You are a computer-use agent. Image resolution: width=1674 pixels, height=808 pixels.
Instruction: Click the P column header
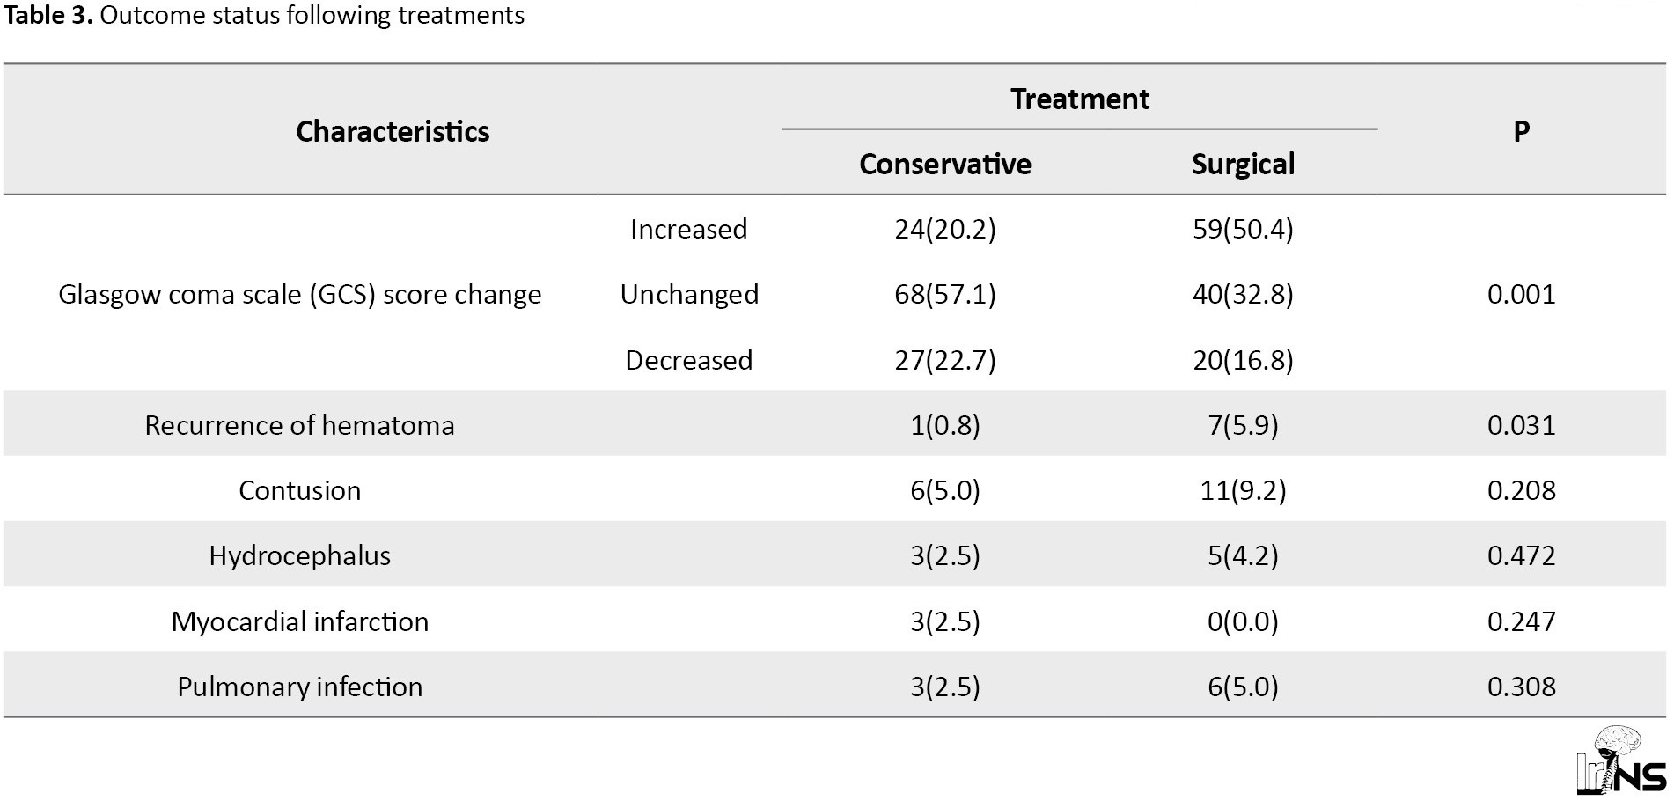point(1521,131)
